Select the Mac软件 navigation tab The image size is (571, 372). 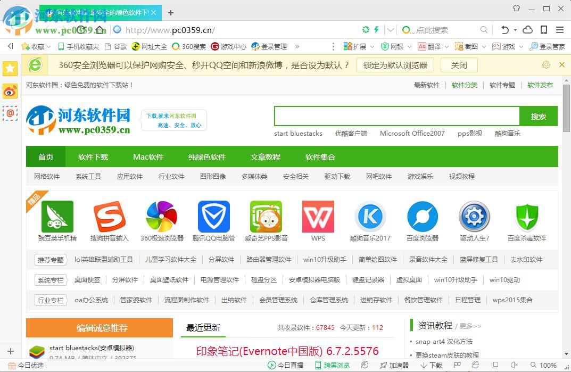(x=148, y=156)
